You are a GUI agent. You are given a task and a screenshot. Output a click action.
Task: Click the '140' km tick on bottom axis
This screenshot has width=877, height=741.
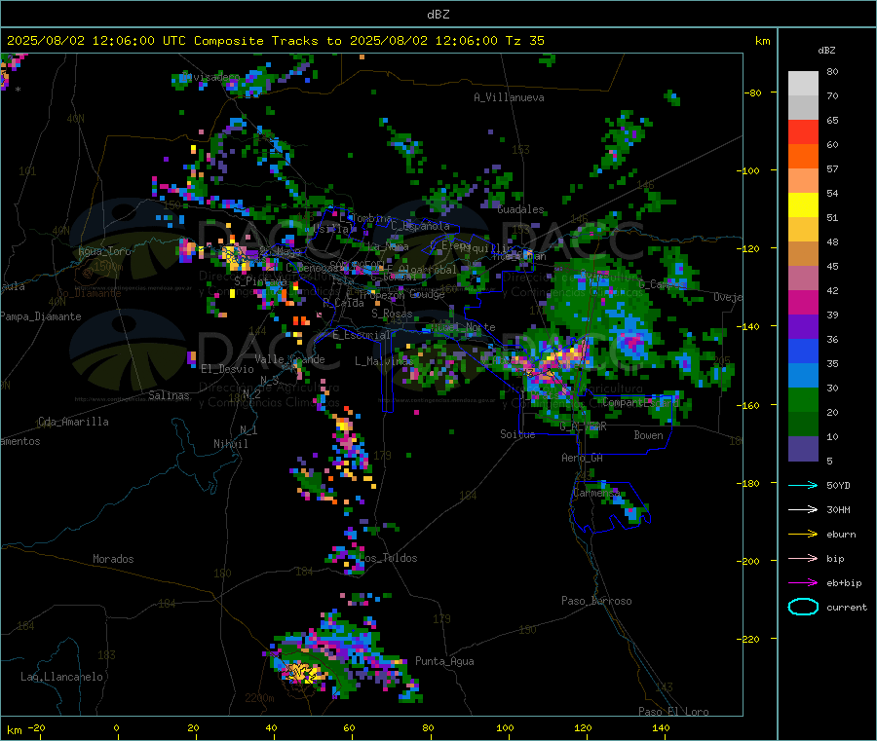[661, 727]
